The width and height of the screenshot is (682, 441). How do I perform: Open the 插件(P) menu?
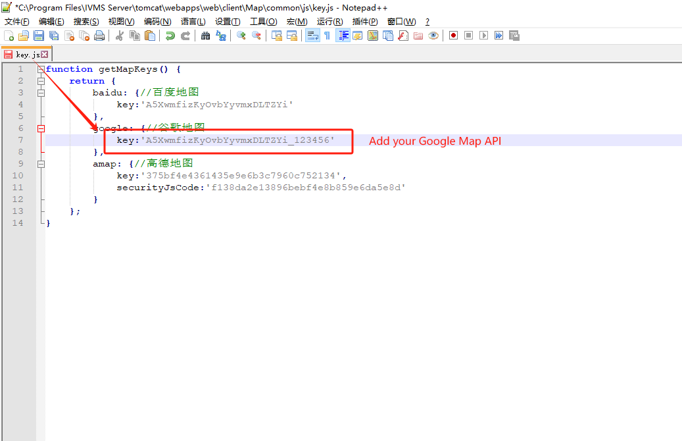[x=365, y=21]
